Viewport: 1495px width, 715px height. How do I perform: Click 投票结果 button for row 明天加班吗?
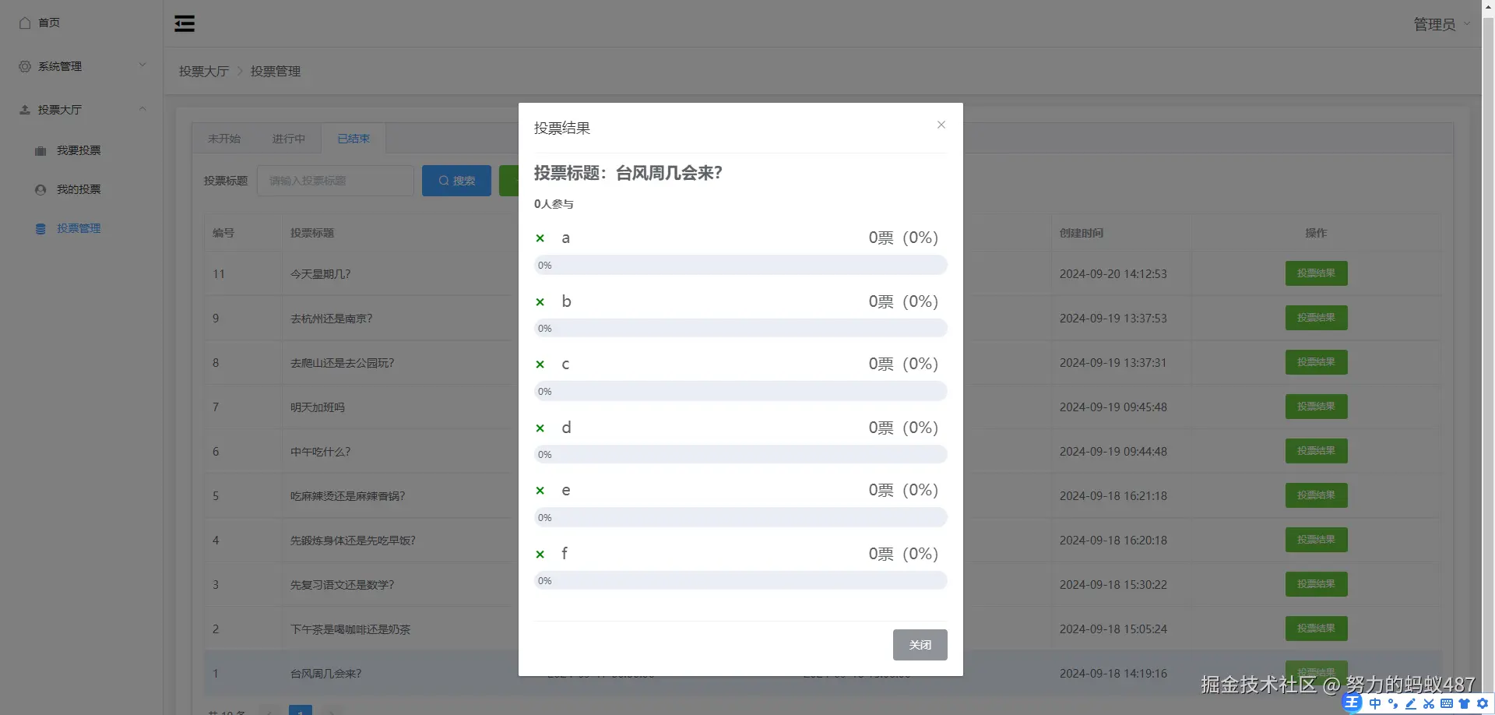1316,407
